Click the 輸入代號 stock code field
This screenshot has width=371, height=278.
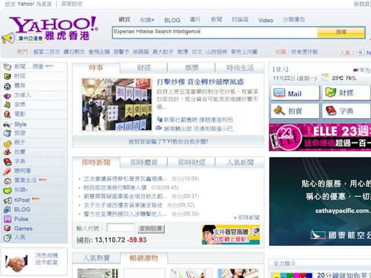[x=121, y=228]
